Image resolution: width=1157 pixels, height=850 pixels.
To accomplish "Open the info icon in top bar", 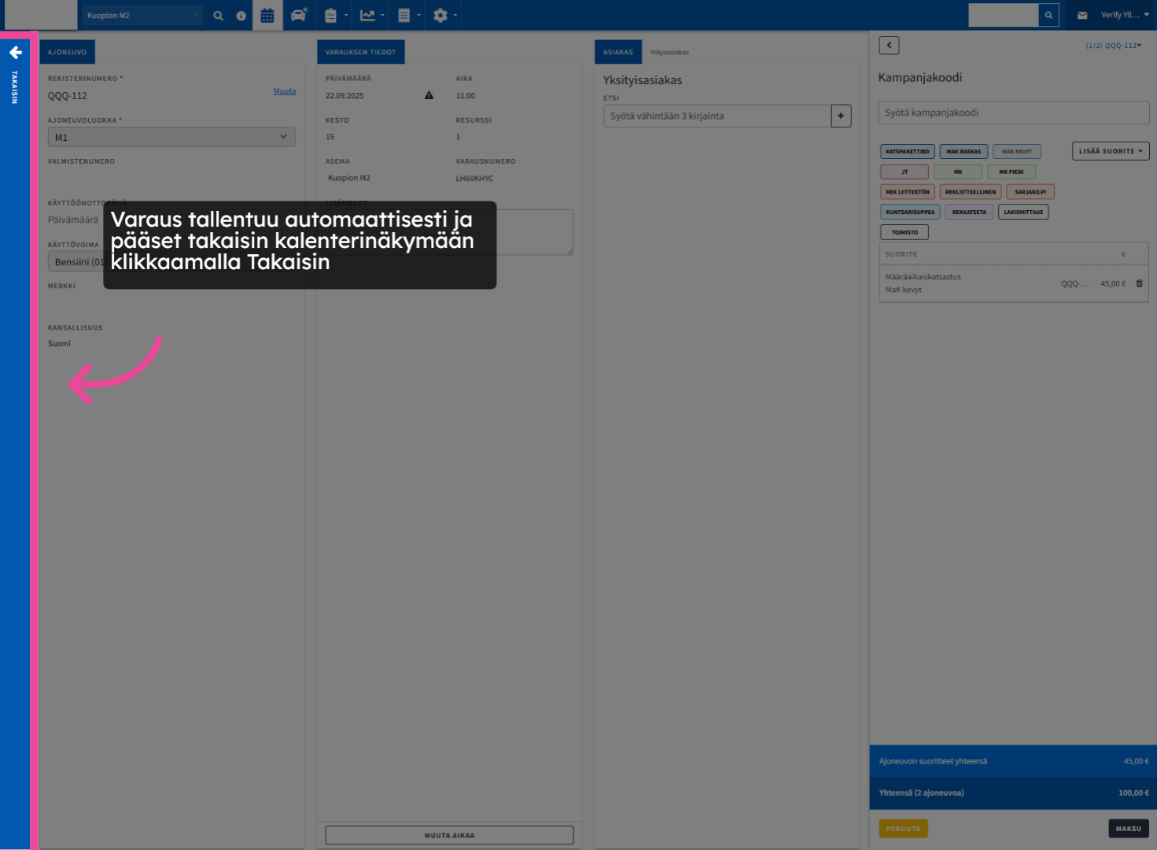I will click(x=241, y=16).
